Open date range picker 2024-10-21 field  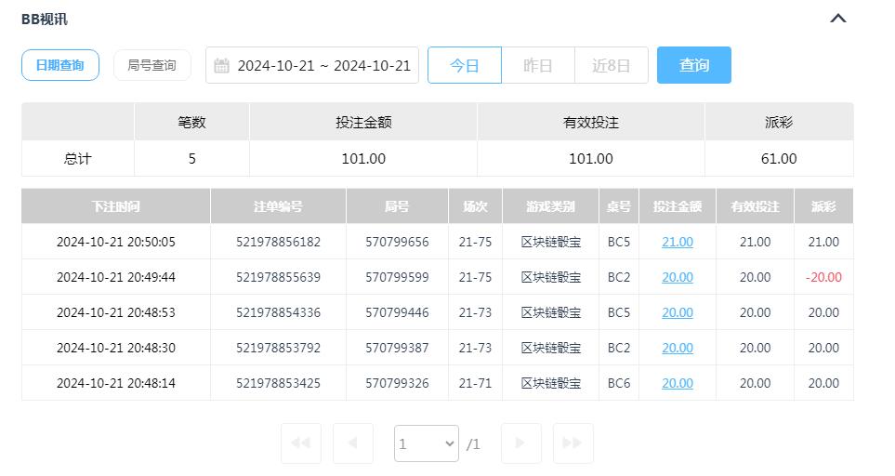point(322,66)
